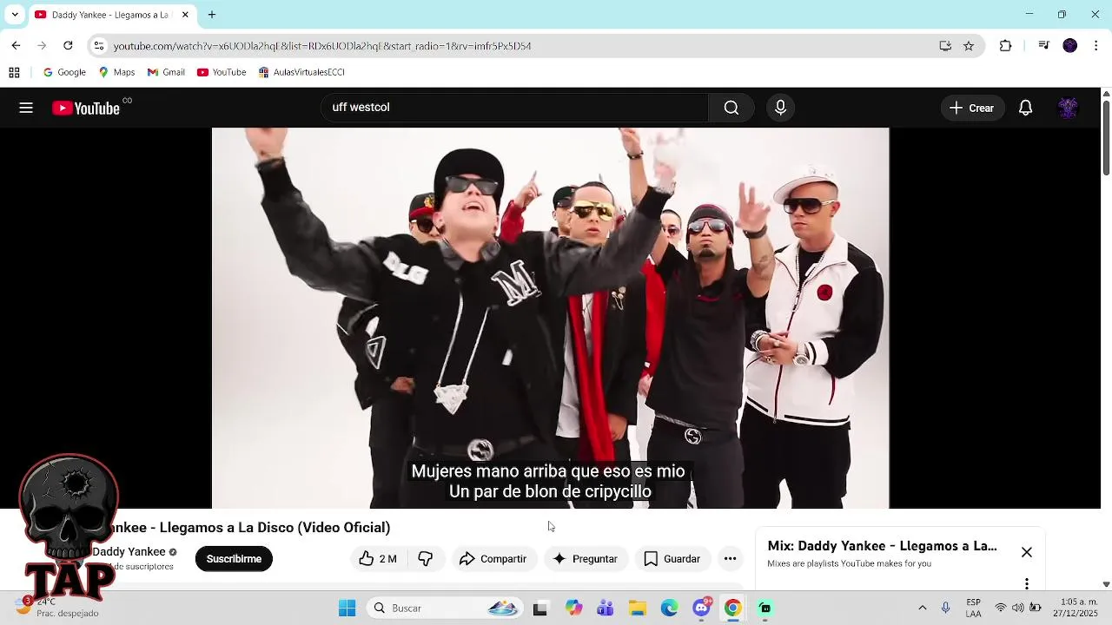Open Chrome tab search dropdown arrow

pyautogui.click(x=15, y=15)
